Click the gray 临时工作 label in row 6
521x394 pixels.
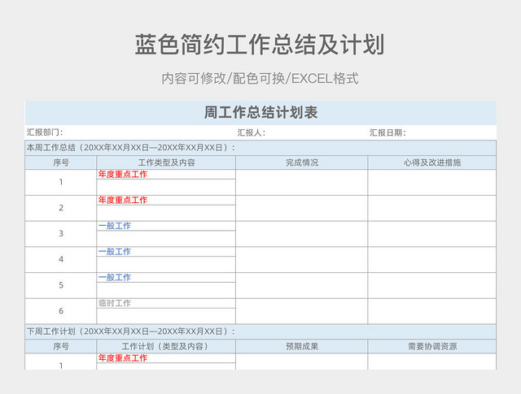115,303
